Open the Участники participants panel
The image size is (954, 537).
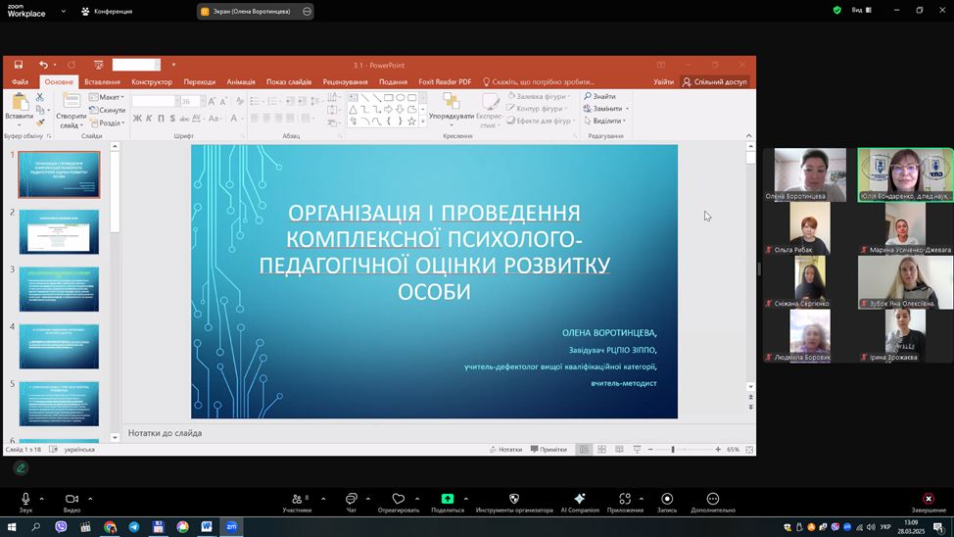click(297, 499)
